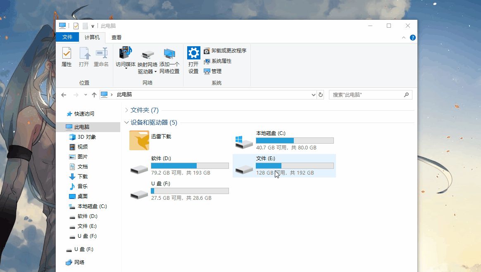Open the customize quick access toolbar dropdown
Viewport: 481px width, 272px height.
coord(93,26)
